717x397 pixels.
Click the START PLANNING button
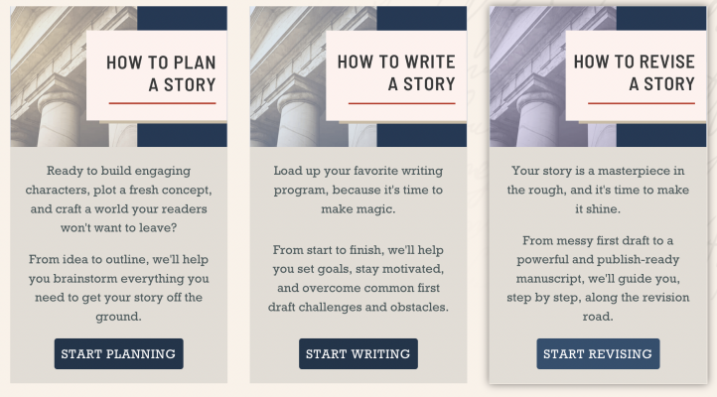(118, 353)
